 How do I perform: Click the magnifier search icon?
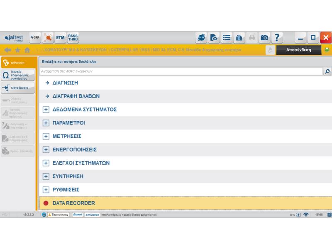(x=327, y=71)
